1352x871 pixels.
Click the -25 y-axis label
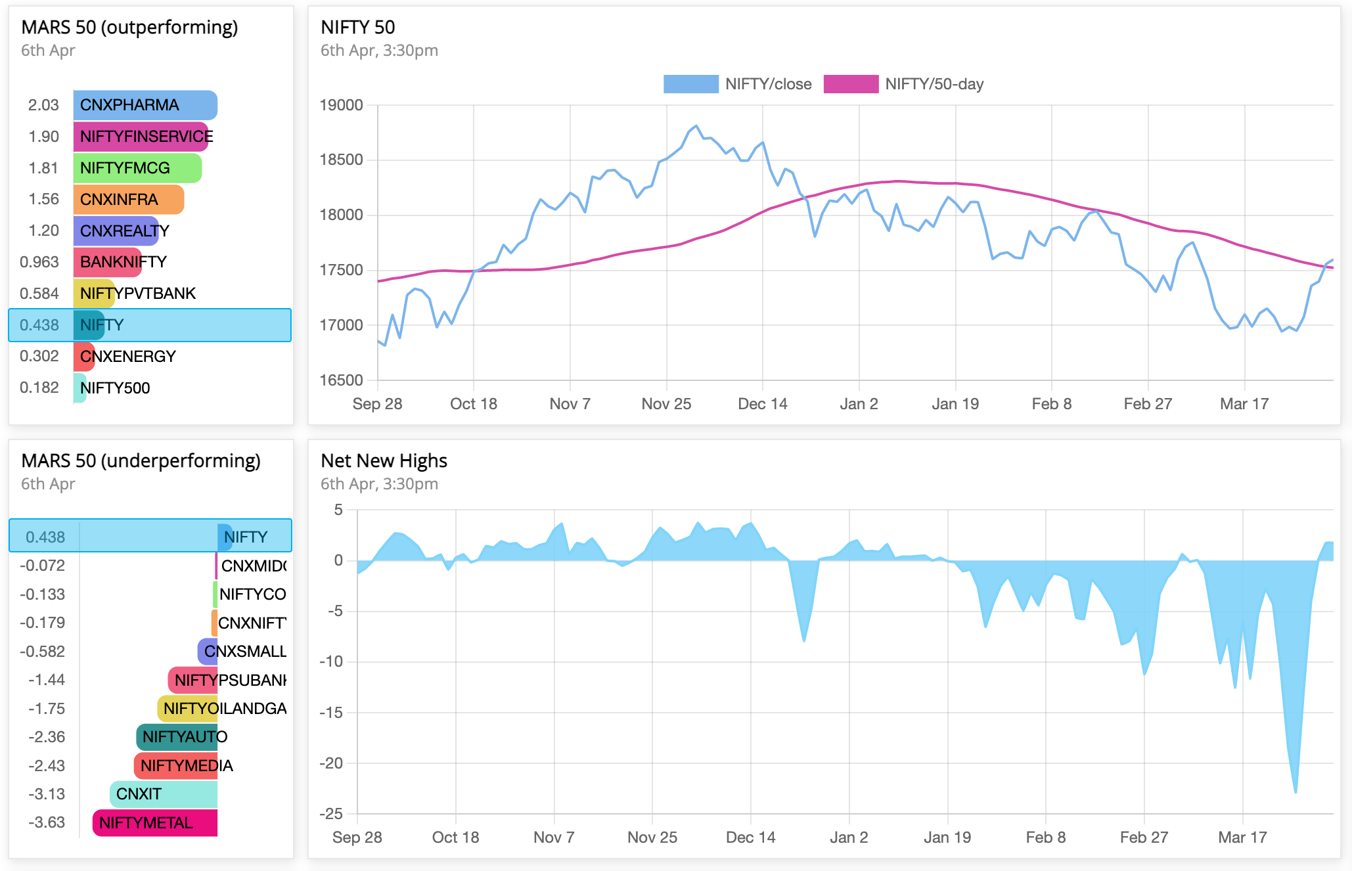(331, 814)
